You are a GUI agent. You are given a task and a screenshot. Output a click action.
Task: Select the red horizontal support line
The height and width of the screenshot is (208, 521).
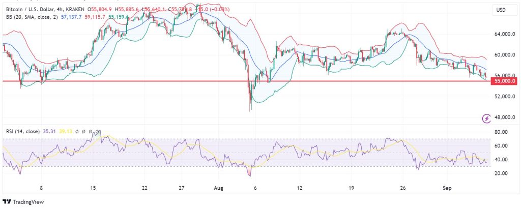pos(246,81)
